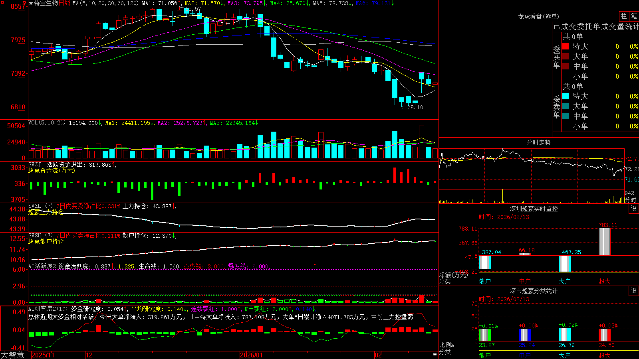Image resolution: width=639 pixels, height=359 pixels.
Task: Click the 12 month marker on timeline
Action: click(89, 355)
